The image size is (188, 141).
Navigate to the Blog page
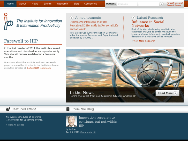click(x=76, y=4)
